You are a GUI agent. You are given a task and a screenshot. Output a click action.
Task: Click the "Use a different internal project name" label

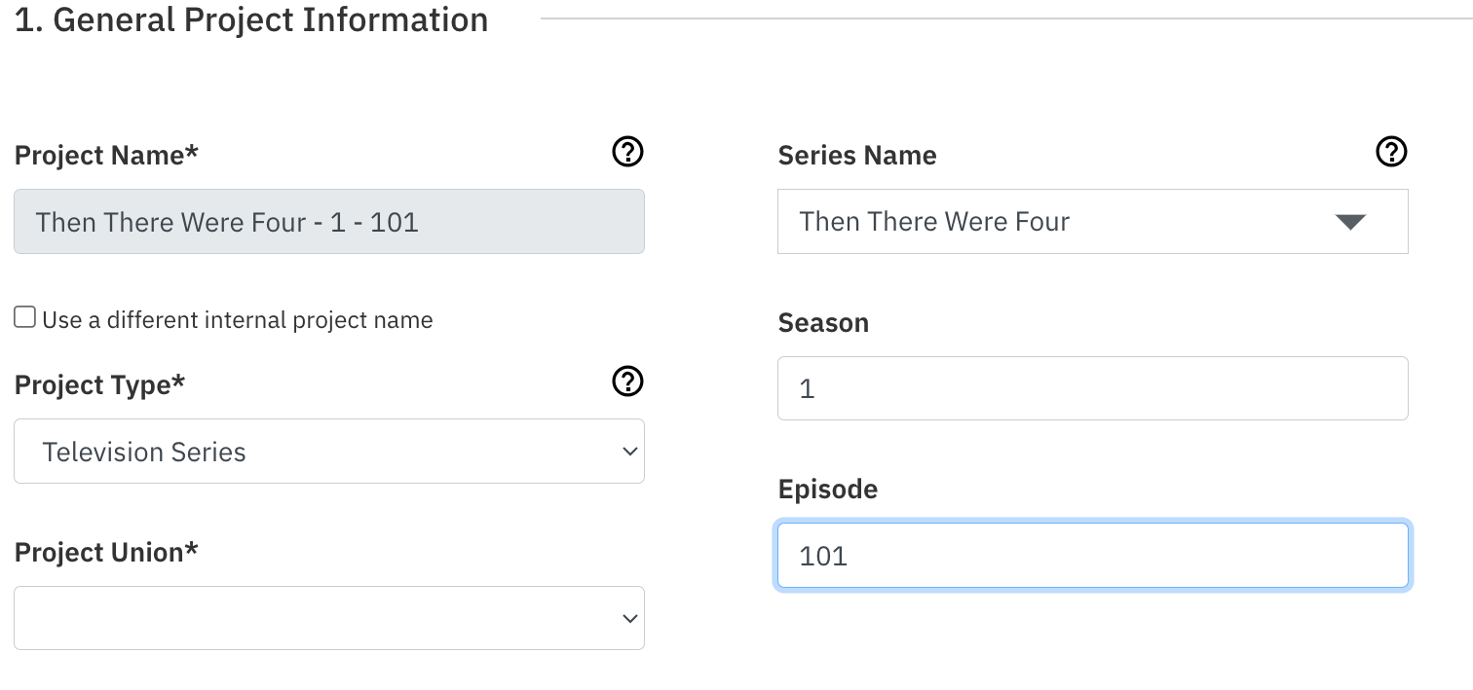(237, 320)
